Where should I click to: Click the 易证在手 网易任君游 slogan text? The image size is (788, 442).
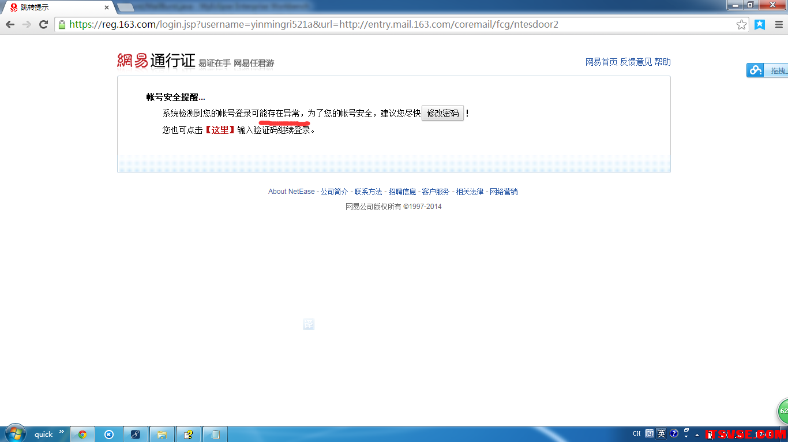pyautogui.click(x=237, y=63)
